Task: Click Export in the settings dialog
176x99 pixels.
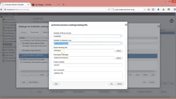Action: click(x=42, y=75)
